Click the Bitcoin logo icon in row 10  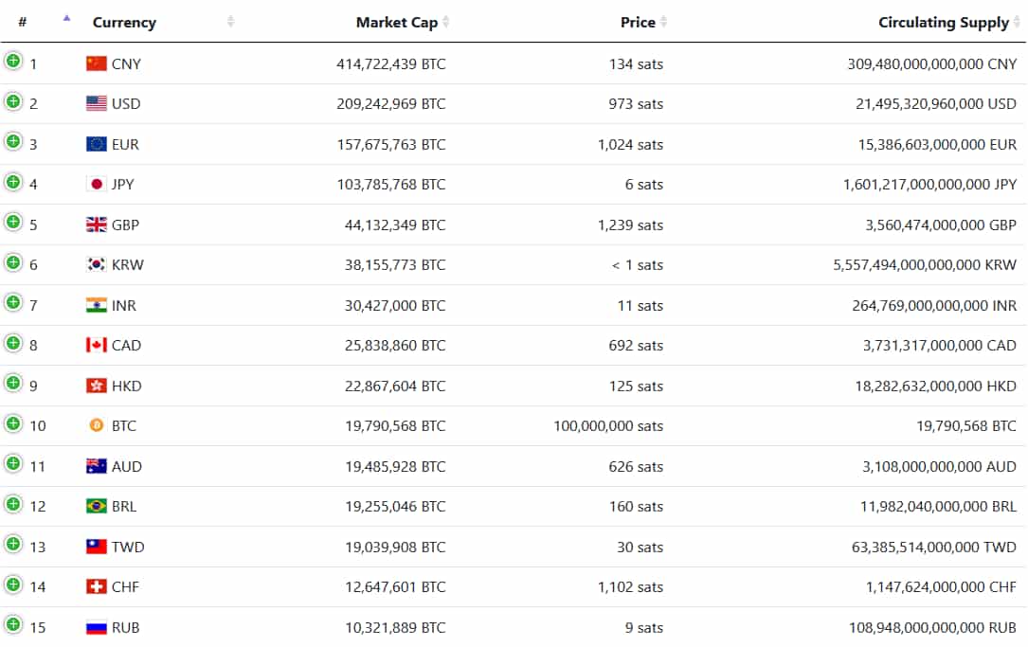click(96, 425)
